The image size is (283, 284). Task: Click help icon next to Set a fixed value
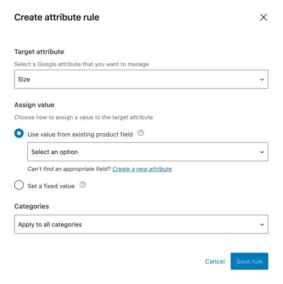tap(83, 185)
